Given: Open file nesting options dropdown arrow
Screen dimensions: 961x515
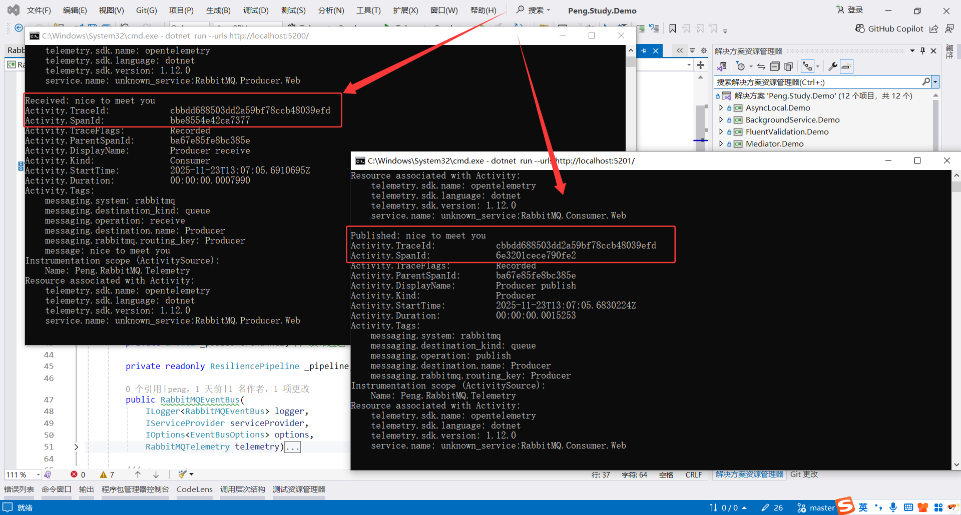Looking at the screenshot, I should pos(818,66).
